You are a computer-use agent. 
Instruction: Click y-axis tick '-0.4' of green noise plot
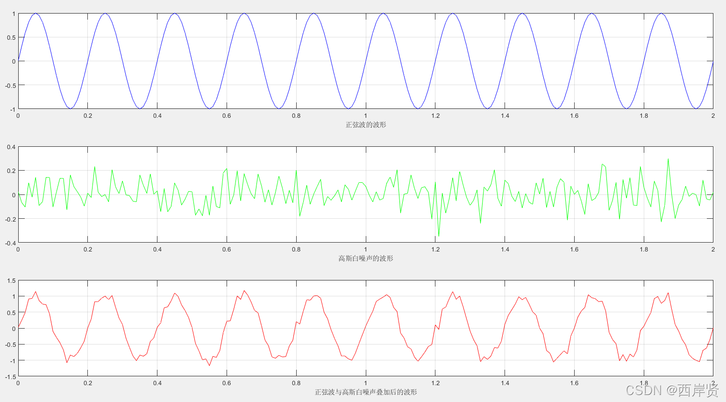[x=10, y=243]
